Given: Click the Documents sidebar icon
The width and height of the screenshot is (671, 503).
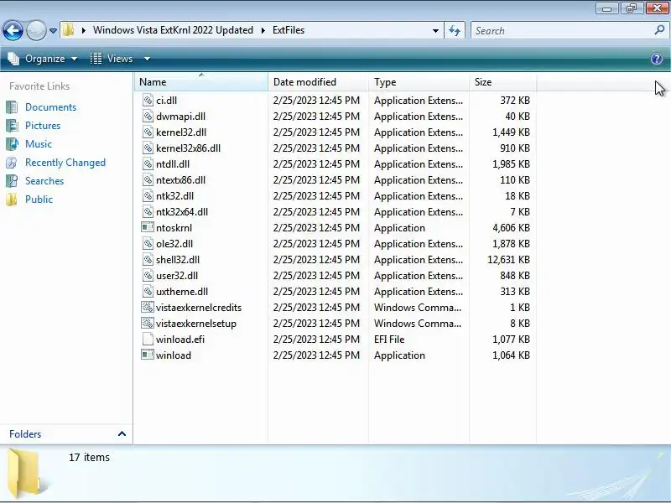Looking at the screenshot, I should click(x=12, y=107).
